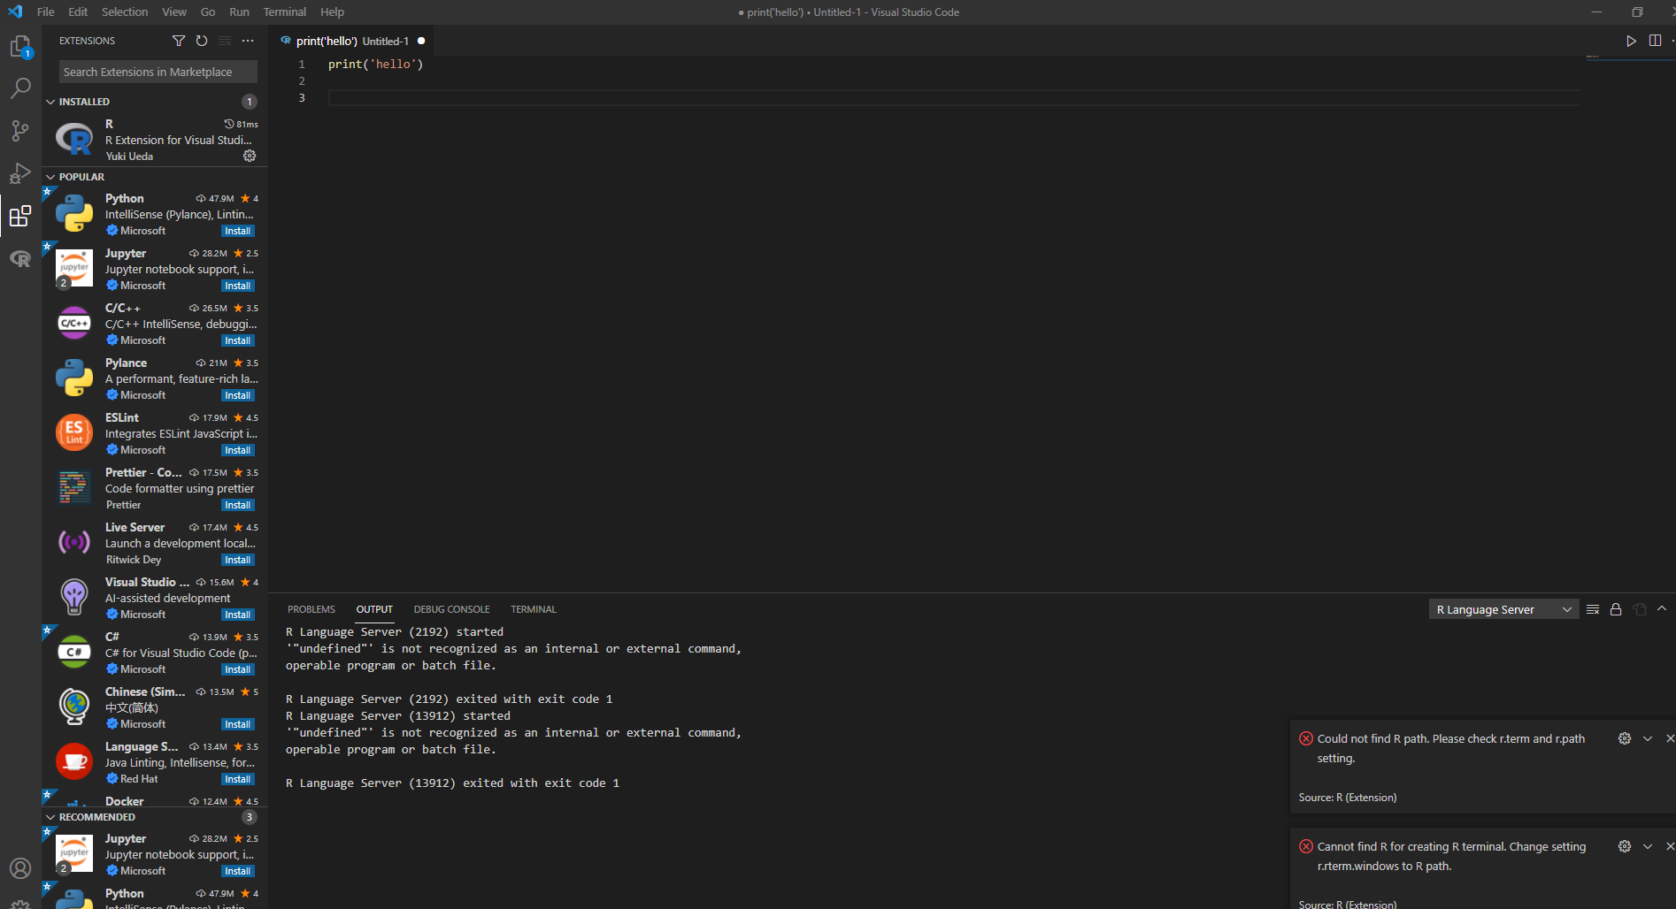Refresh the extensions list
The height and width of the screenshot is (909, 1676).
click(202, 41)
